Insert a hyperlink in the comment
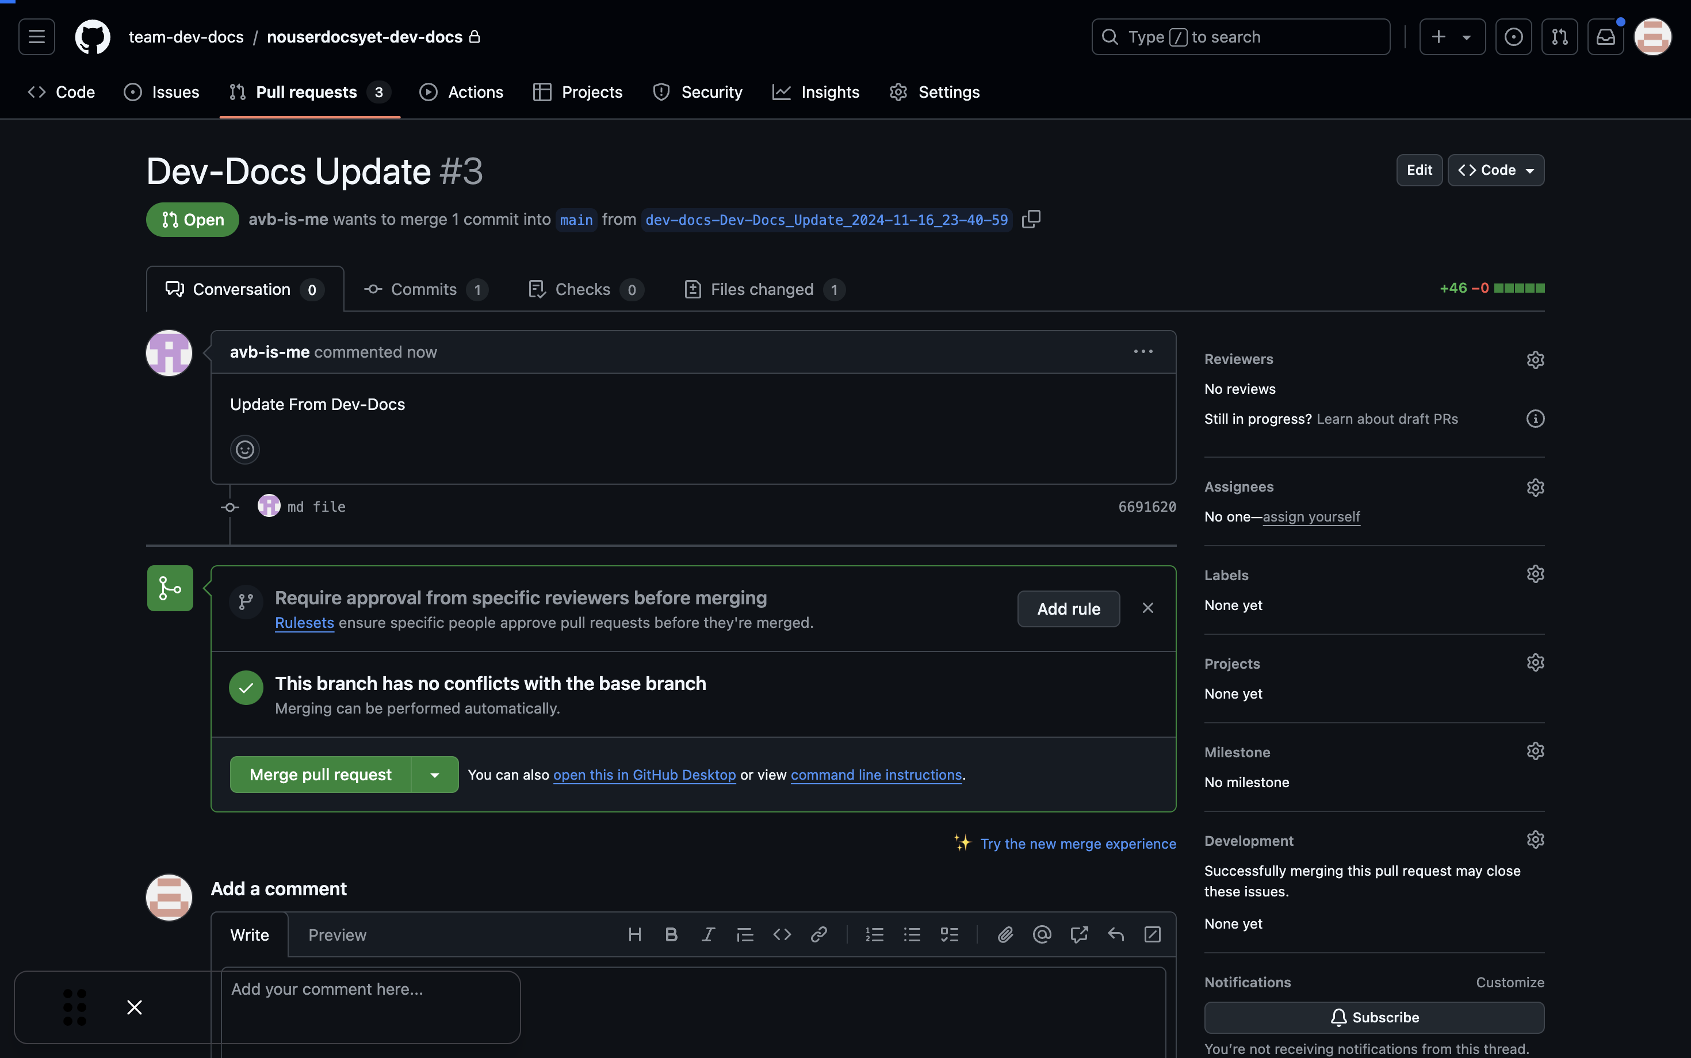This screenshot has width=1691, height=1058. click(x=819, y=934)
